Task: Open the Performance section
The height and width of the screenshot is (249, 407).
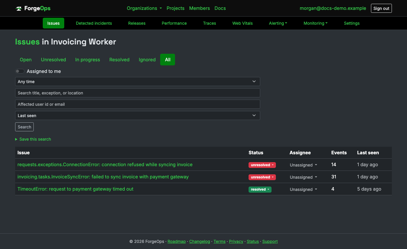Action: tap(174, 23)
